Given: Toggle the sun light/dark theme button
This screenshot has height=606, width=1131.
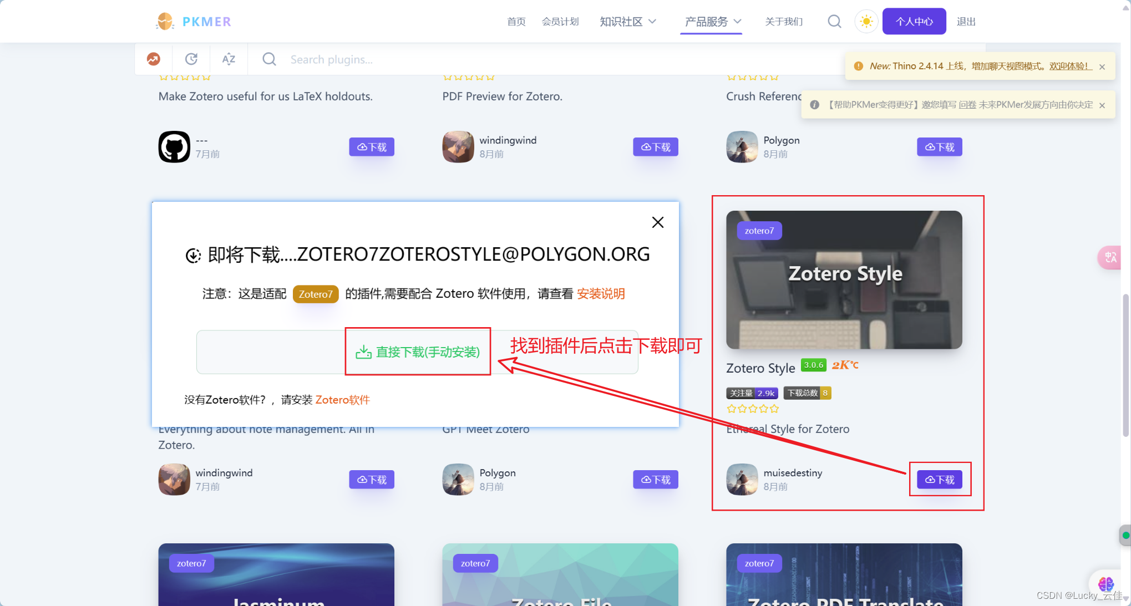Looking at the screenshot, I should click(866, 22).
